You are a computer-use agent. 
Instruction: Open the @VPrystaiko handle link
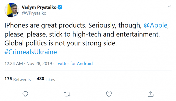point(34,13)
